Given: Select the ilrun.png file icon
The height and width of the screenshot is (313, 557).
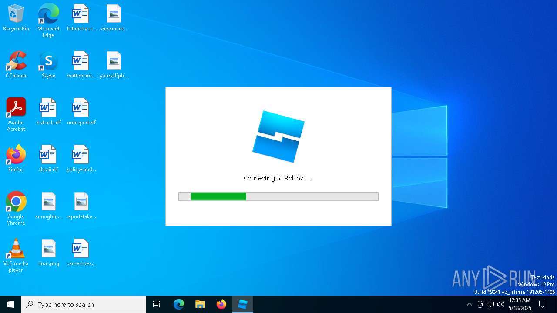Looking at the screenshot, I should 48,253.
